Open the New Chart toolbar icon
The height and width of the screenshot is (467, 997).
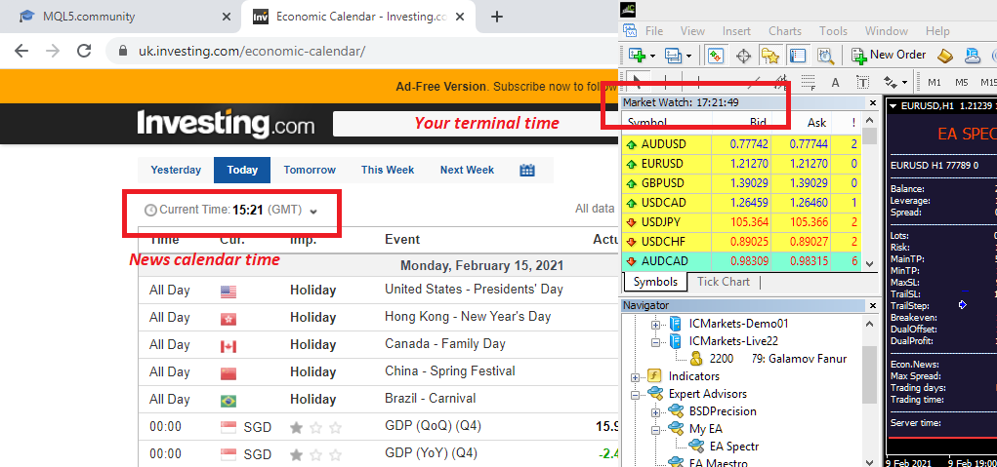click(x=638, y=56)
